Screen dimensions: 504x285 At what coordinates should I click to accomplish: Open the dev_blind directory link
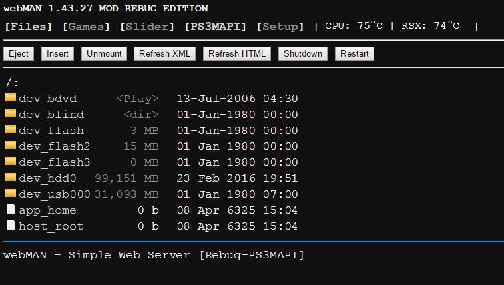pyautogui.click(x=51, y=115)
